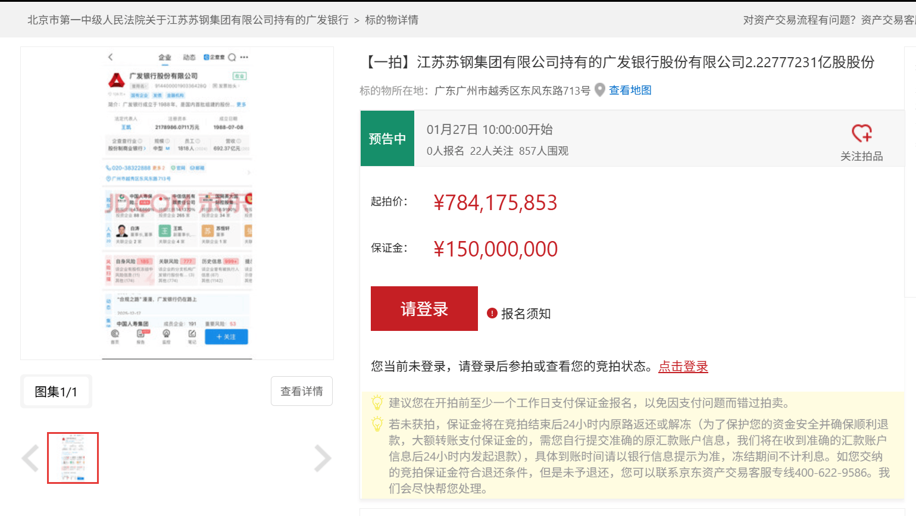Click the 标的物详情 breadcrumb item
Viewport: 916px width, 516px height.
pyautogui.click(x=391, y=20)
